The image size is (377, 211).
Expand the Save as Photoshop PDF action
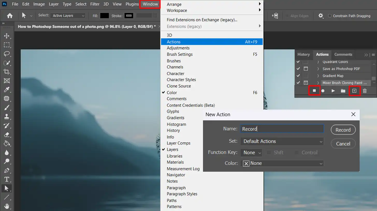(318, 69)
